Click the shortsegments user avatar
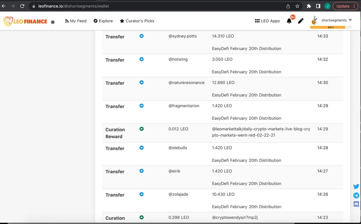361x224 pixels. (314, 20)
